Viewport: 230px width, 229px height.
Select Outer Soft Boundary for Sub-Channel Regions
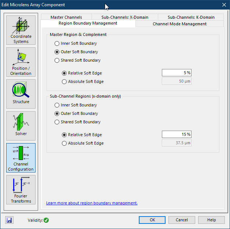point(76,113)
